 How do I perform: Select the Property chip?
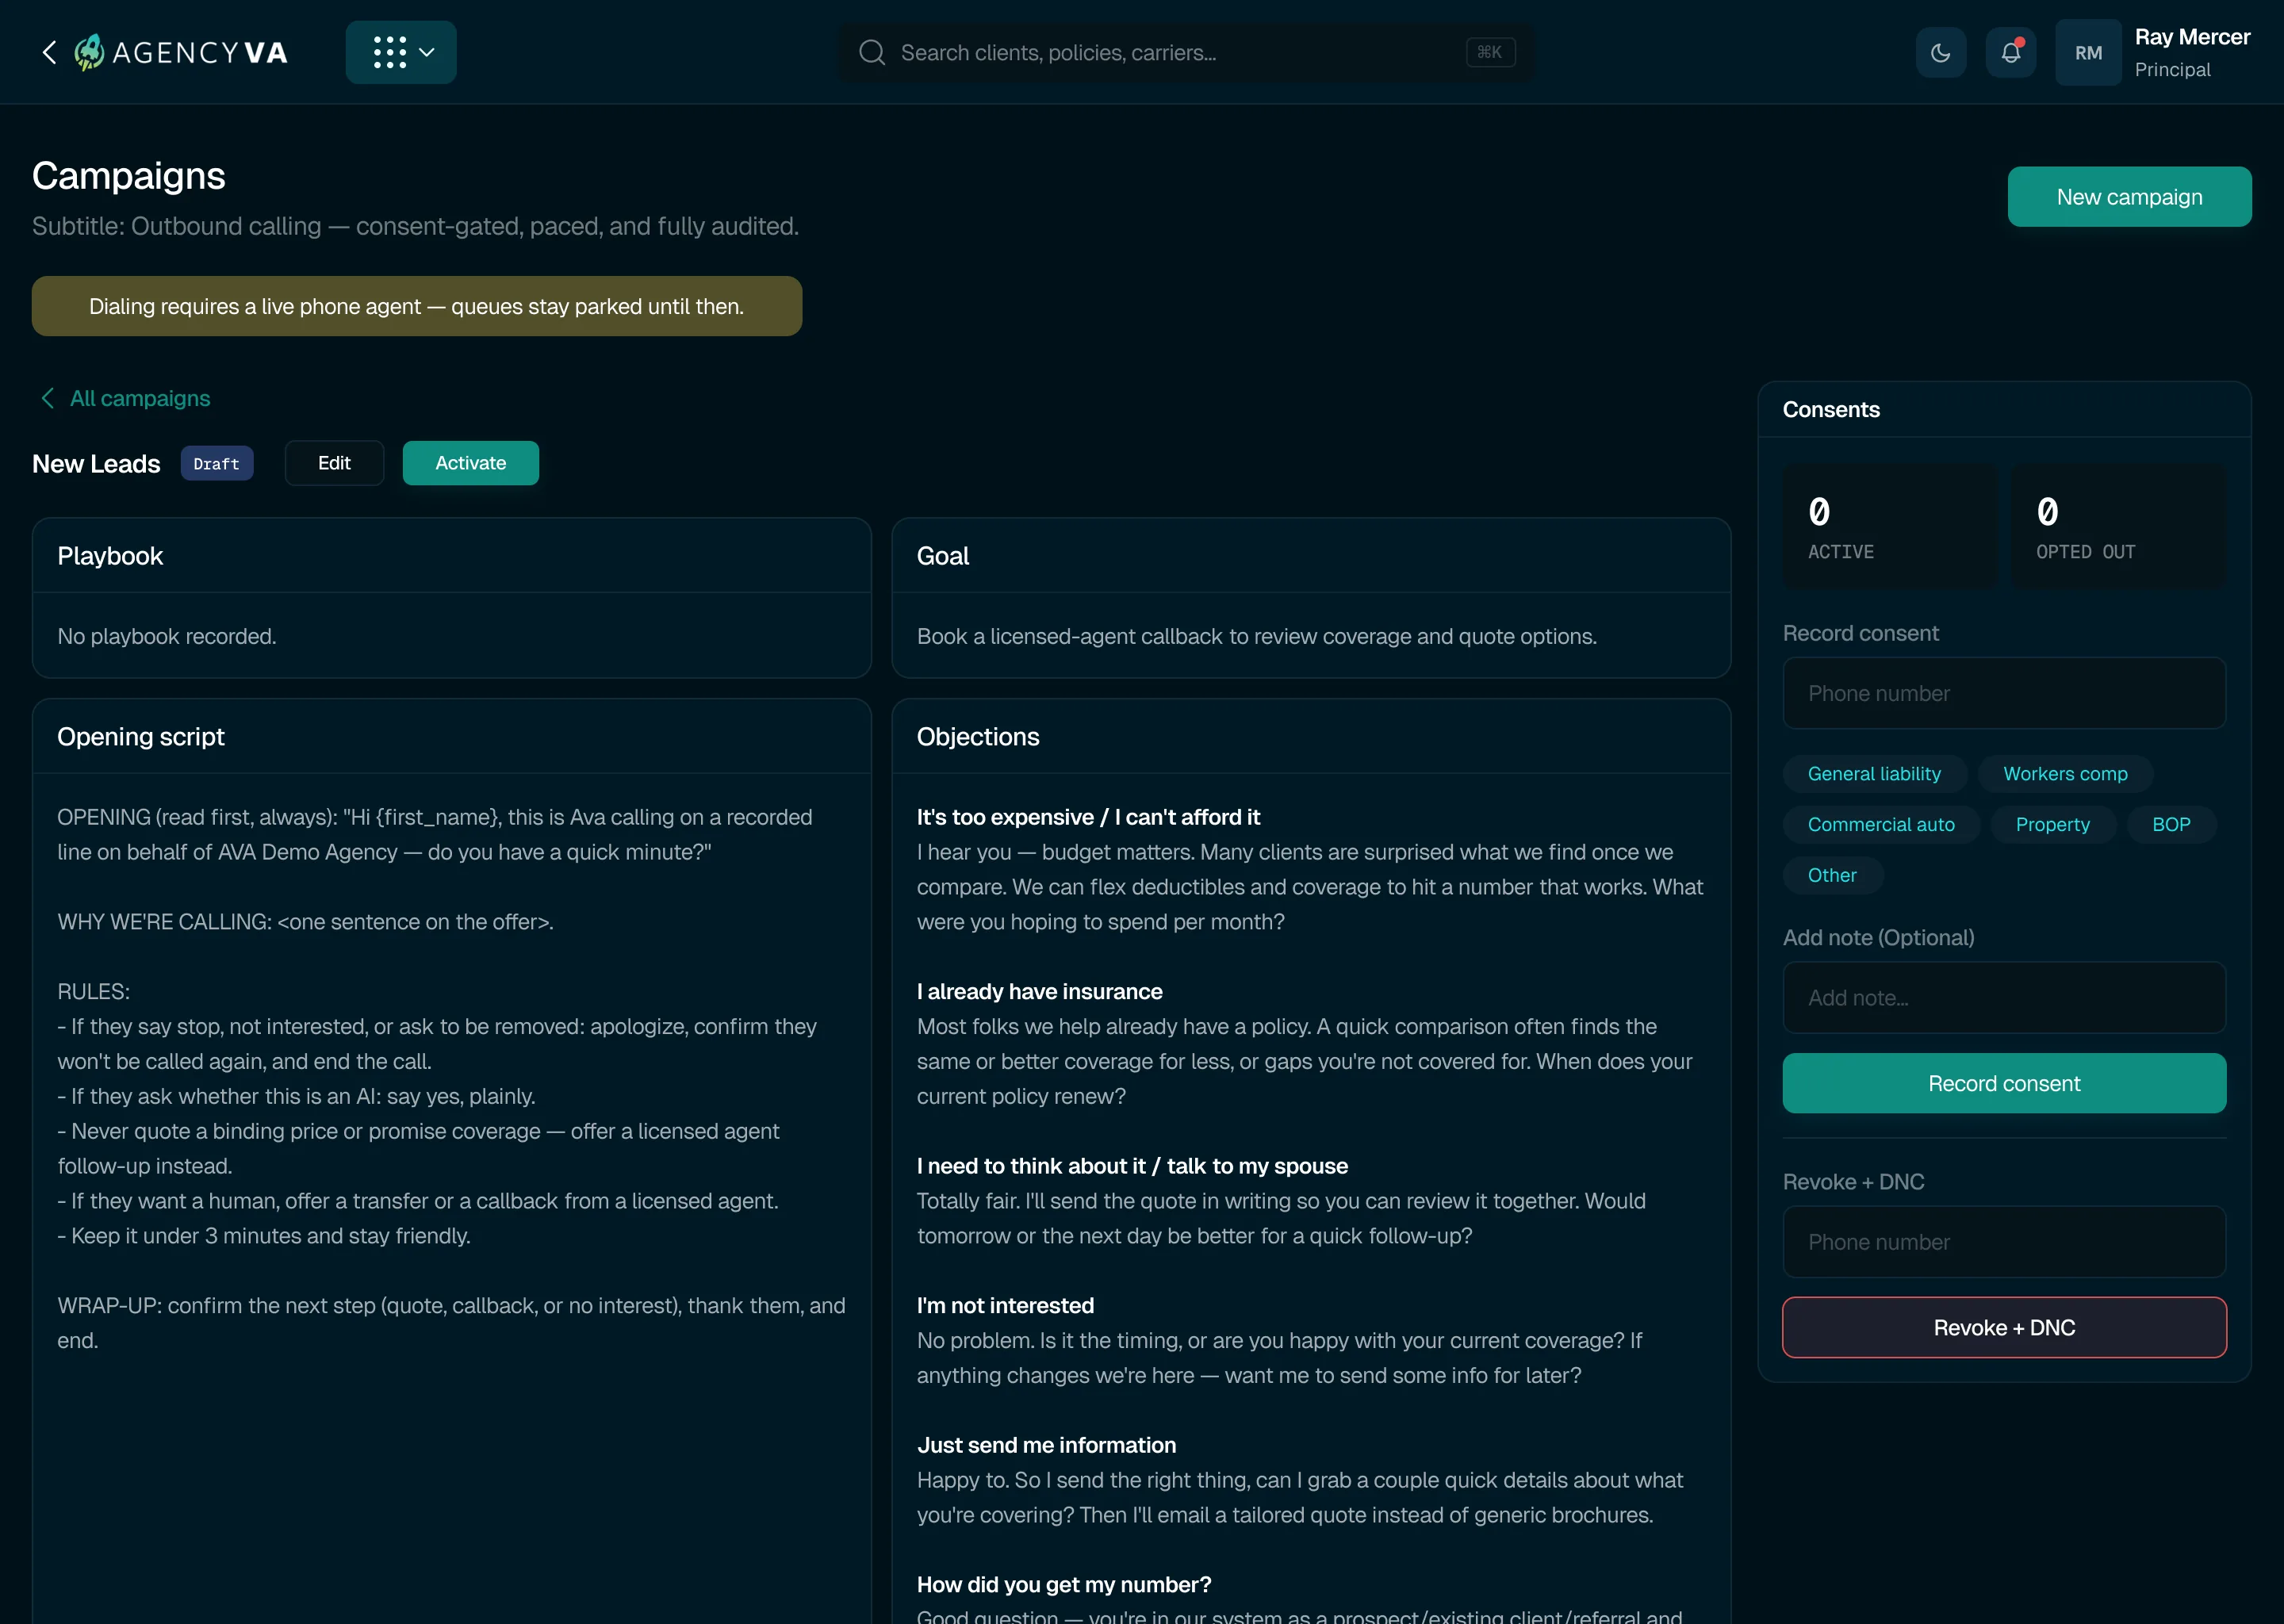click(x=2053, y=824)
